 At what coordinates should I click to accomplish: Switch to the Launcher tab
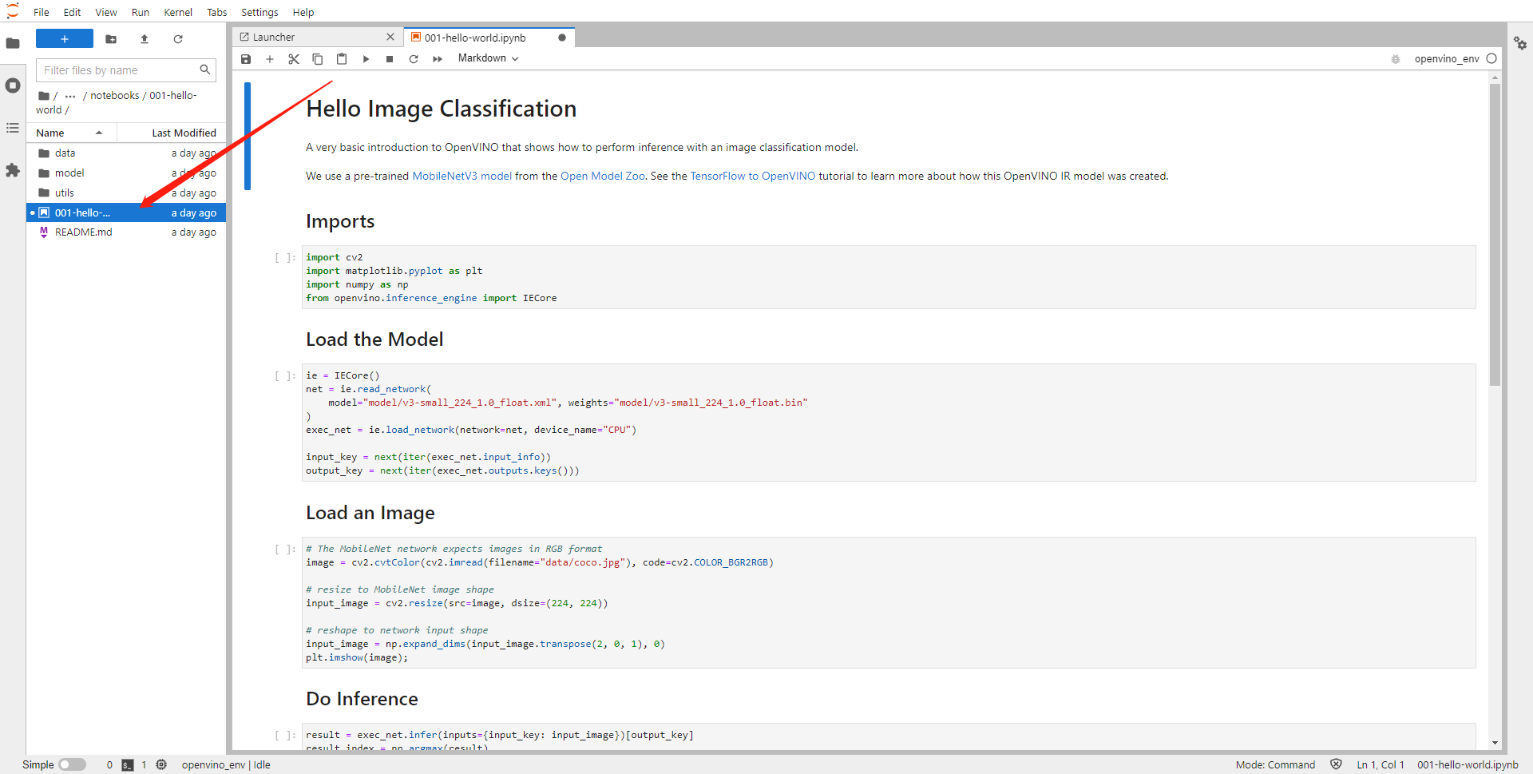click(x=317, y=37)
